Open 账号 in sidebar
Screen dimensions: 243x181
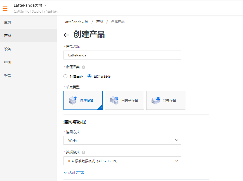pyautogui.click(x=28, y=76)
